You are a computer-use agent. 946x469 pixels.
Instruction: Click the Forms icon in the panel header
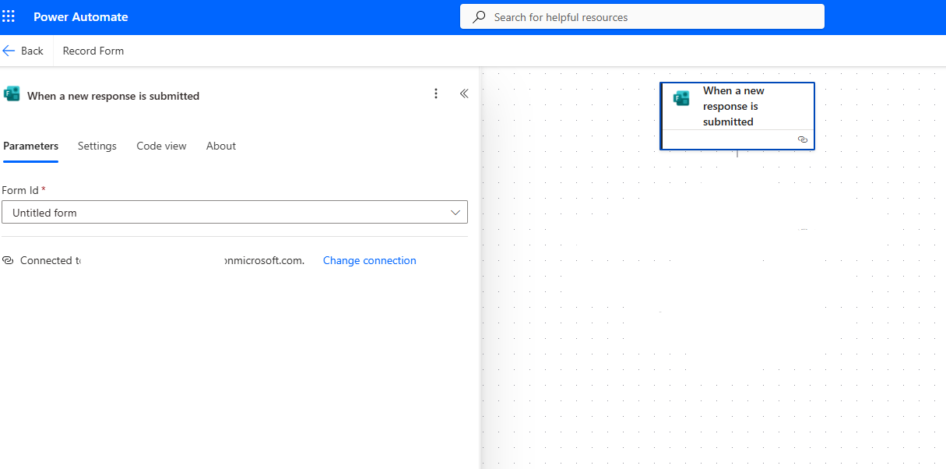coord(12,95)
